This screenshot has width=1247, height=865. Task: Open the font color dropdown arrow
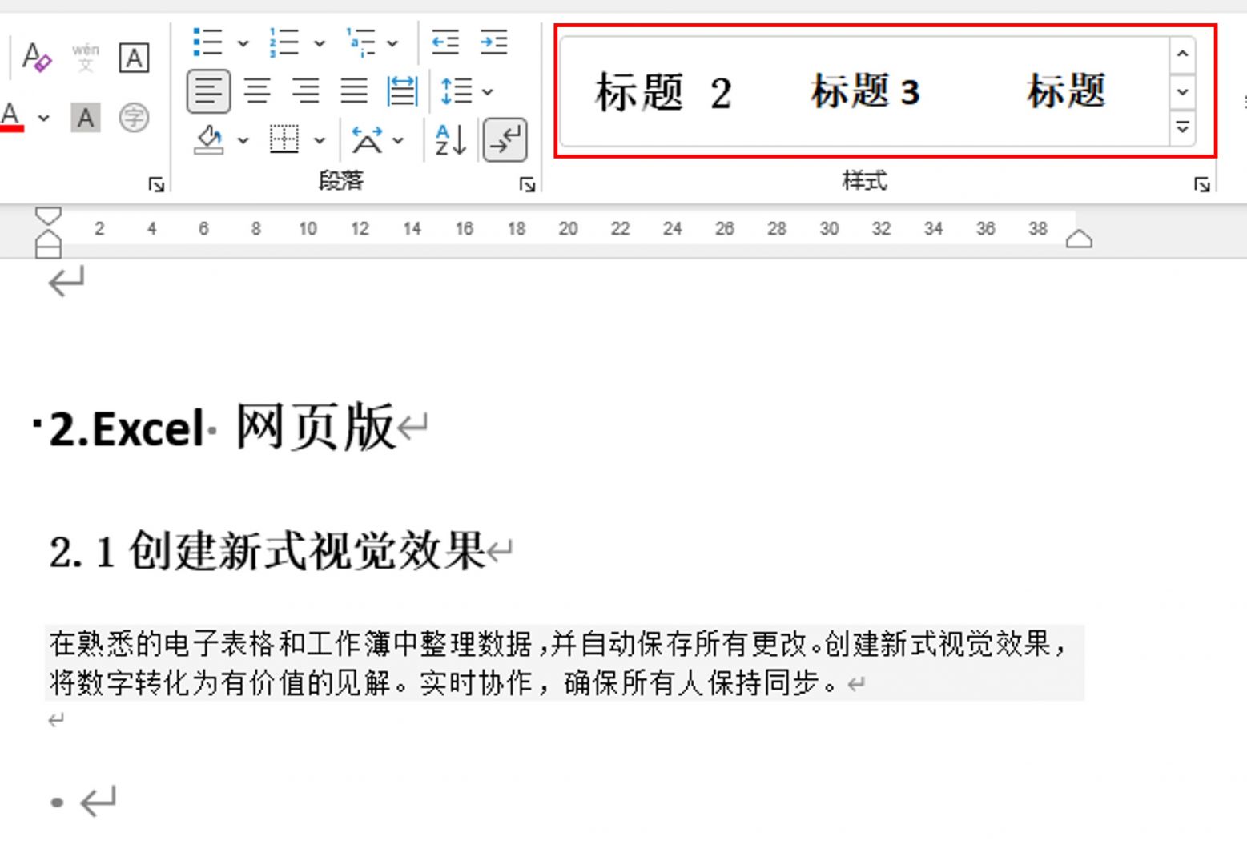click(x=44, y=118)
